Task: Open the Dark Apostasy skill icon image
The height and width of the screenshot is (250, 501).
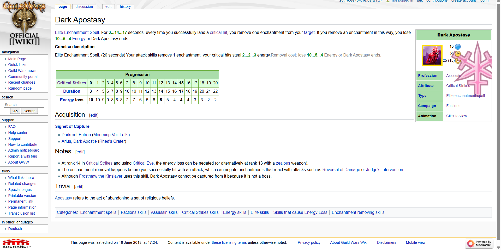Action: click(432, 55)
